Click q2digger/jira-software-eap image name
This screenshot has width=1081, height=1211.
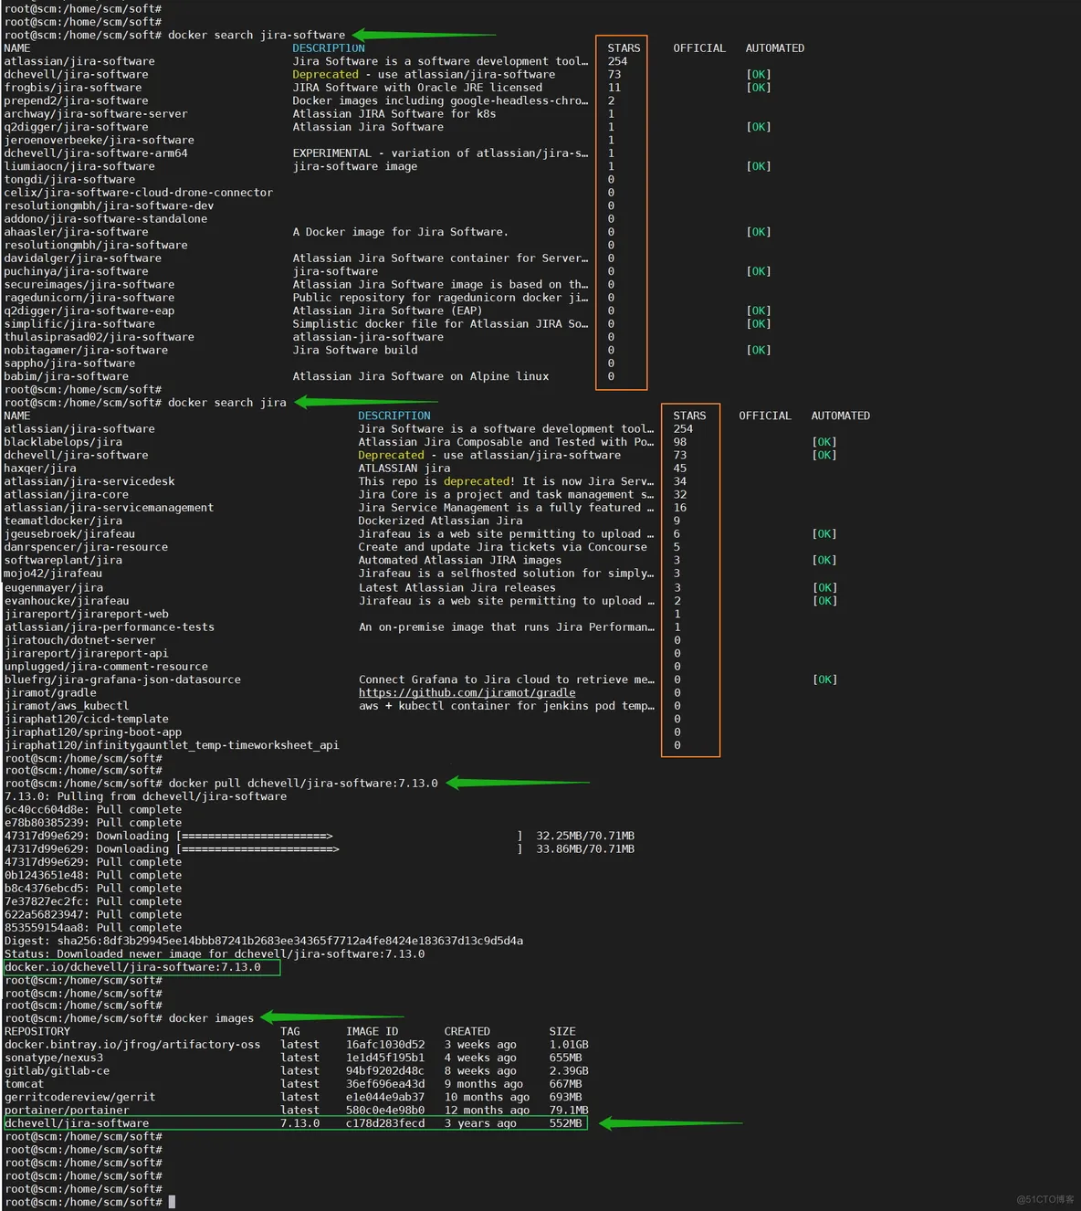89,311
